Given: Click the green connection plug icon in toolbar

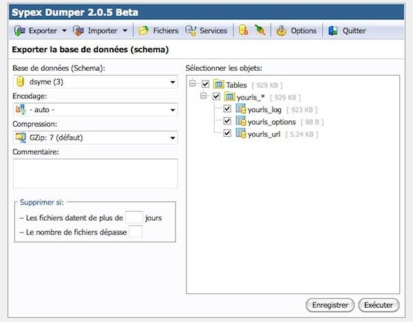Looking at the screenshot, I should pos(260,30).
